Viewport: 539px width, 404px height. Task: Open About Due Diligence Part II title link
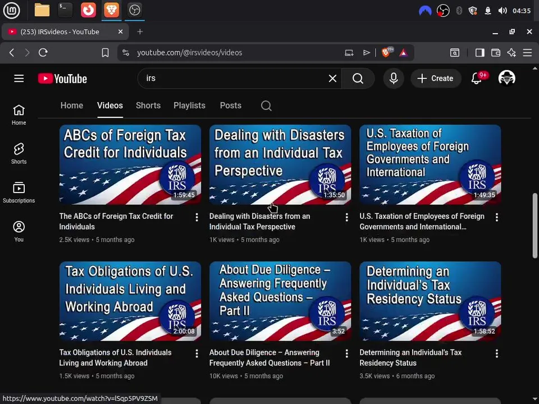(x=269, y=357)
